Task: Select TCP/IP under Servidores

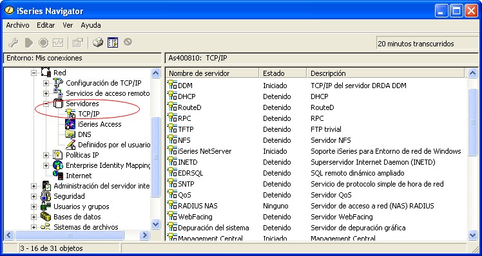Action: tap(89, 114)
